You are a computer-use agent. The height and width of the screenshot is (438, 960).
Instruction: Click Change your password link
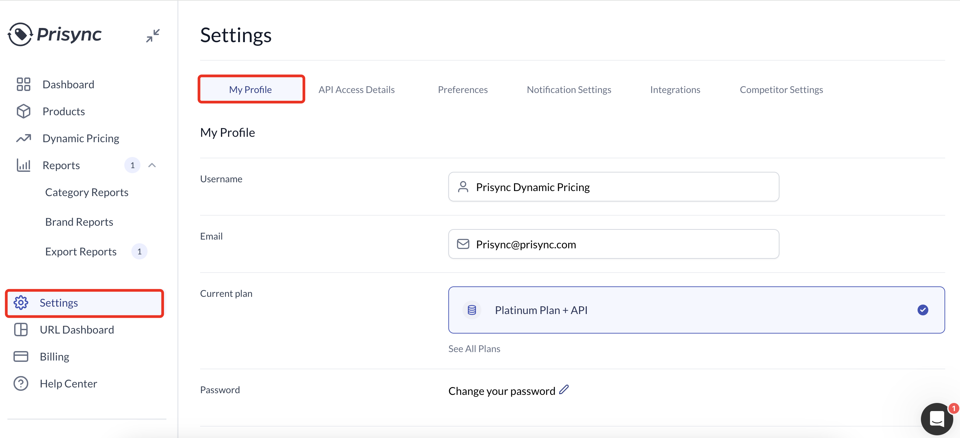point(502,390)
